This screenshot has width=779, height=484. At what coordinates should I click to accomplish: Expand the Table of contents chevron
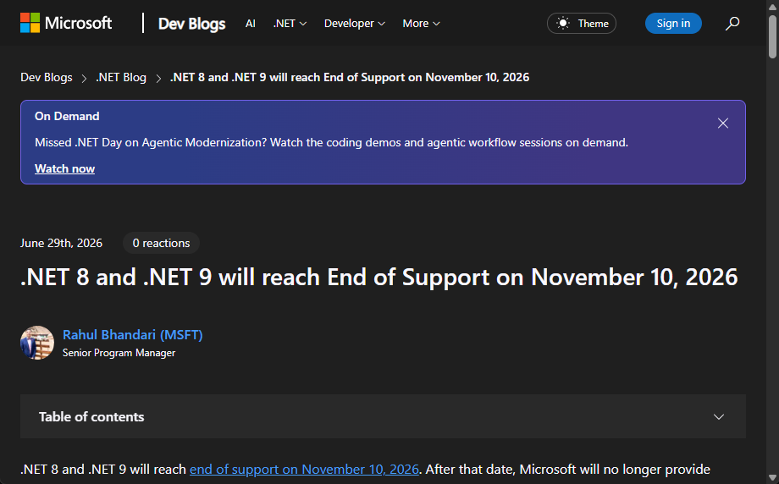pyautogui.click(x=718, y=416)
